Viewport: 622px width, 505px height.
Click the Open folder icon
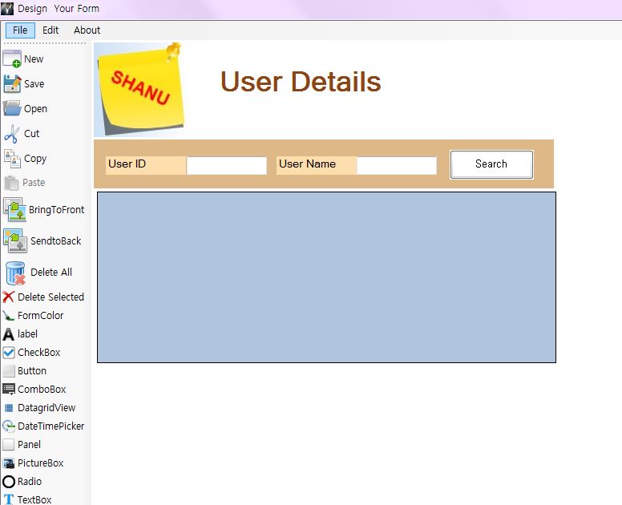12,108
